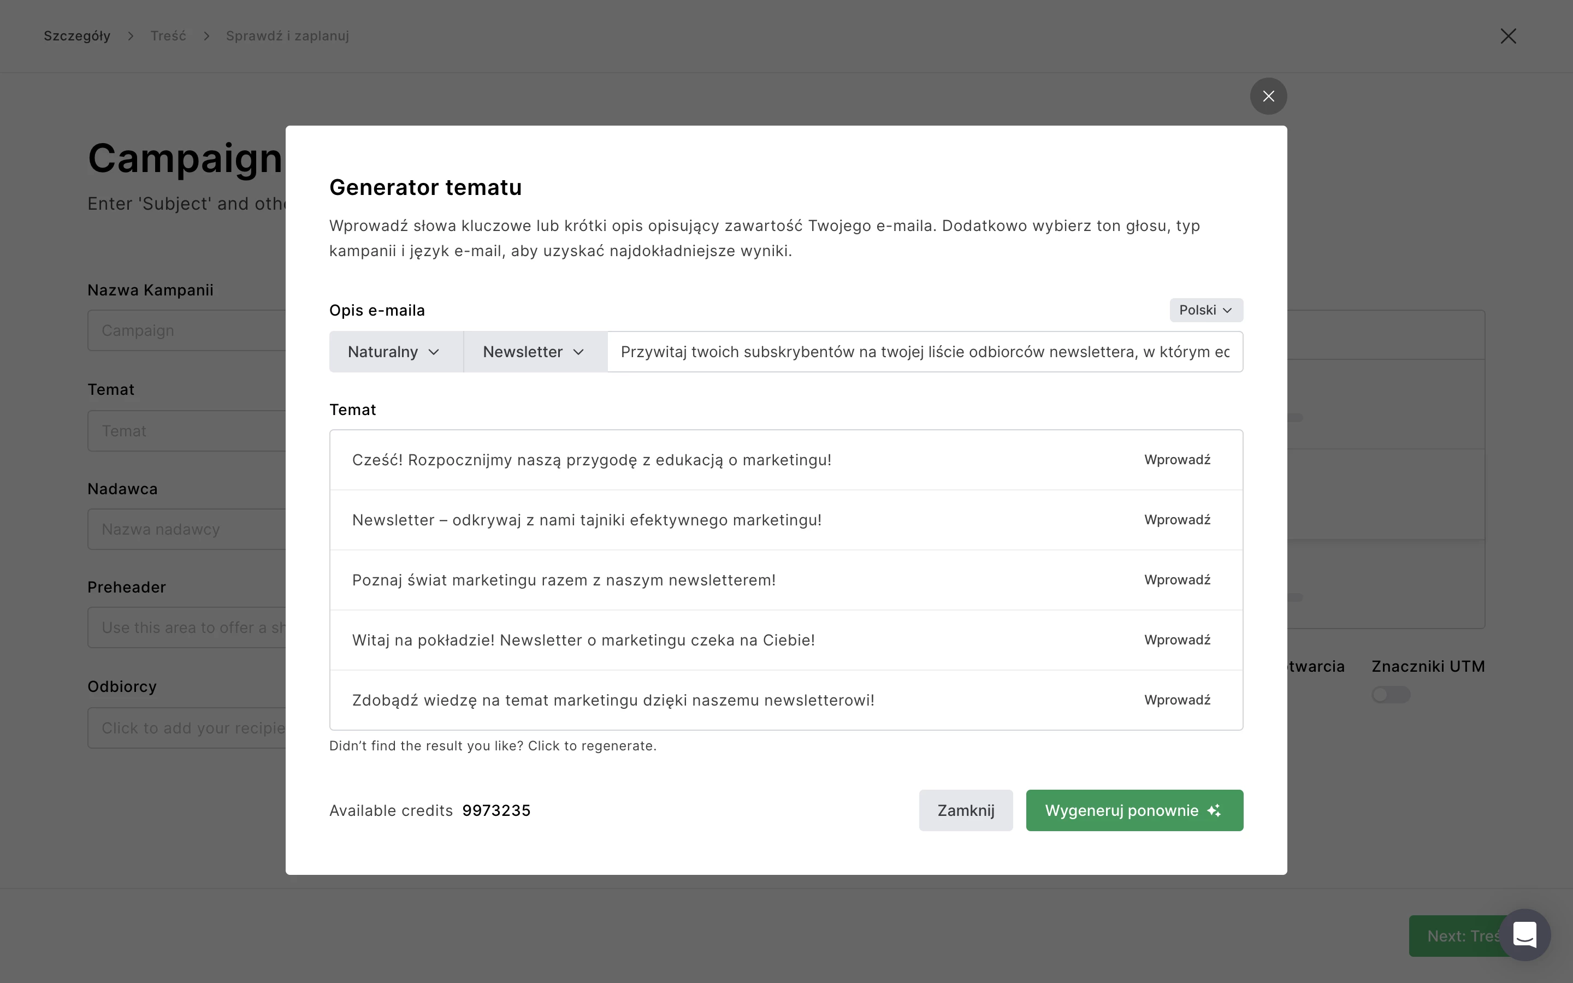Image resolution: width=1573 pixels, height=983 pixels.
Task: Insert the 'Poznaj świat marketingu' subject via Wprowadź
Action: coord(1176,580)
